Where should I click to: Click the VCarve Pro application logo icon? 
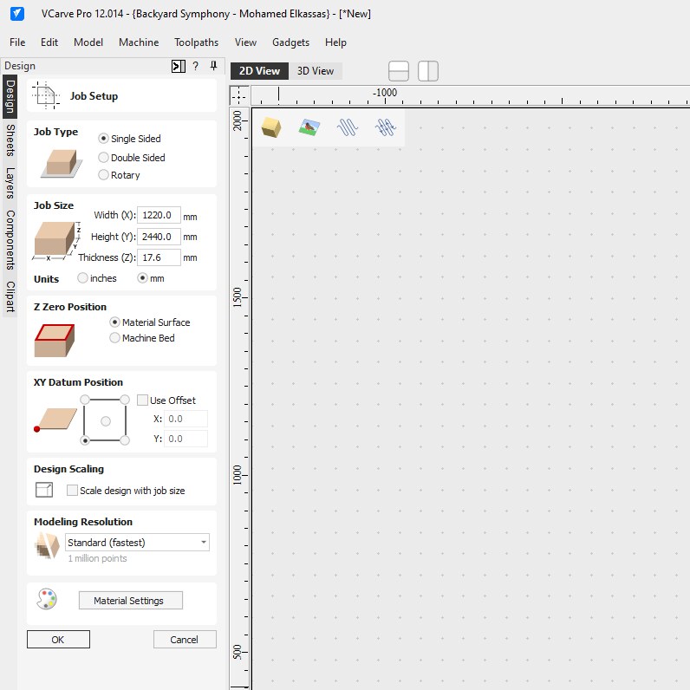point(17,14)
